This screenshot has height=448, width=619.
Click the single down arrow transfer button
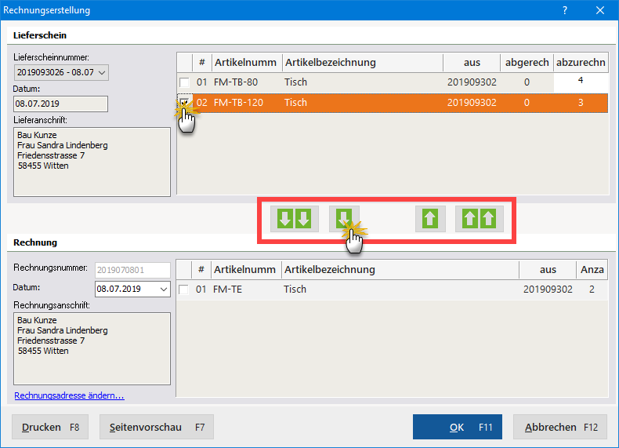click(344, 219)
